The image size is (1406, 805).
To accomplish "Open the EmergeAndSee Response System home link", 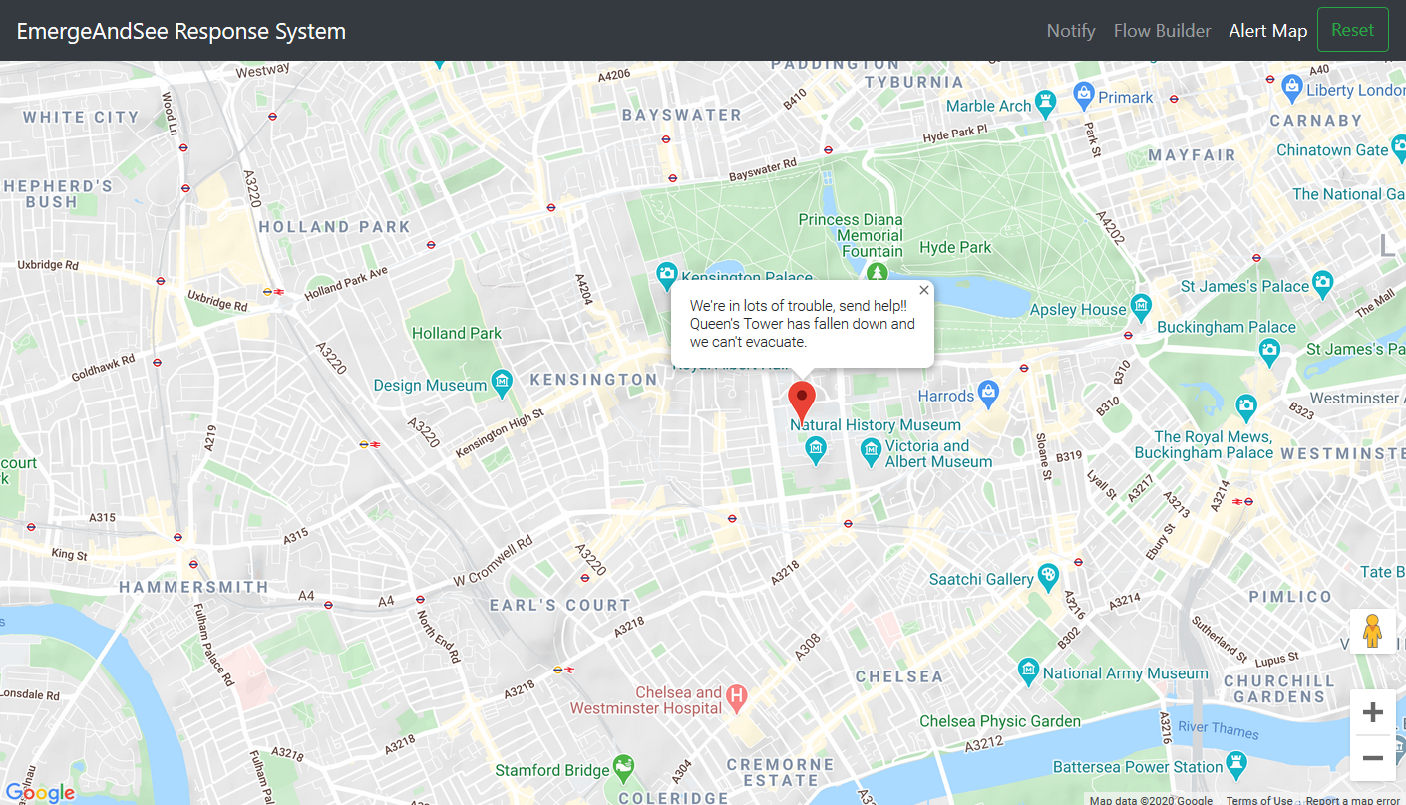I will coord(181,31).
